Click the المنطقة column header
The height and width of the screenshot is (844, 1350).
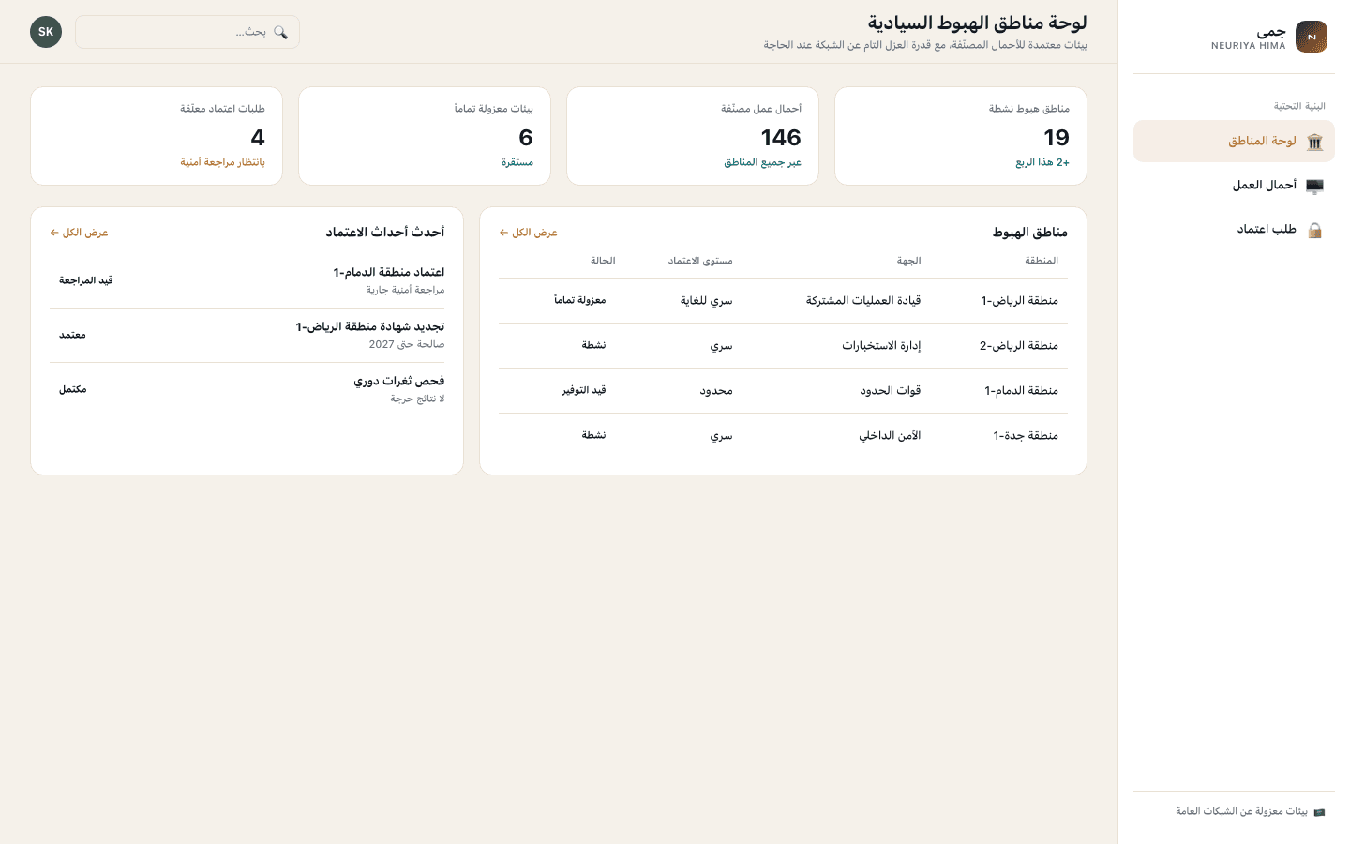(x=1042, y=261)
